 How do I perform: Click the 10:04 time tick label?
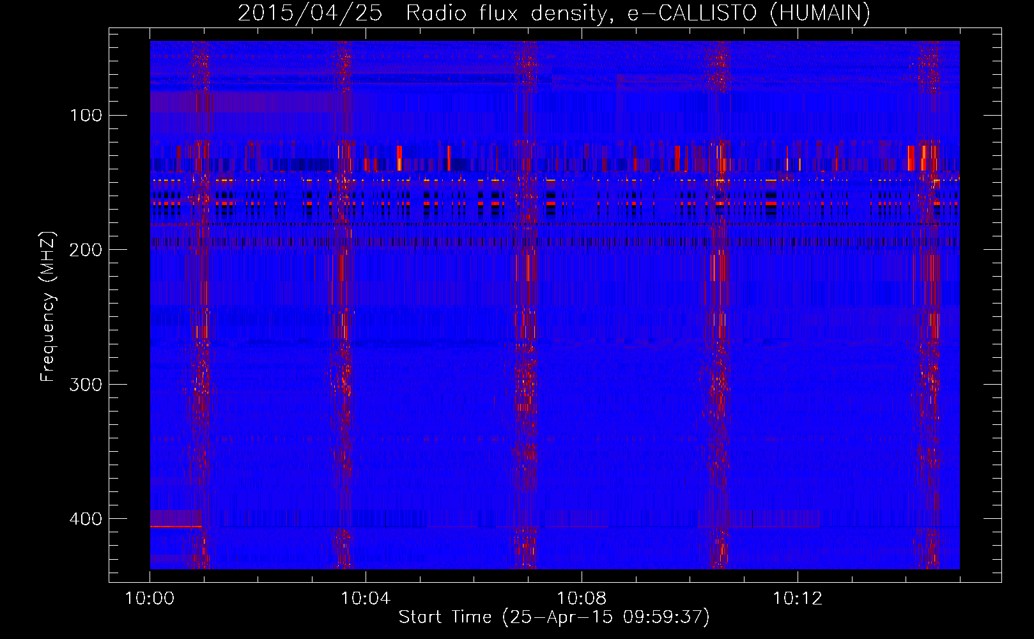click(x=366, y=599)
